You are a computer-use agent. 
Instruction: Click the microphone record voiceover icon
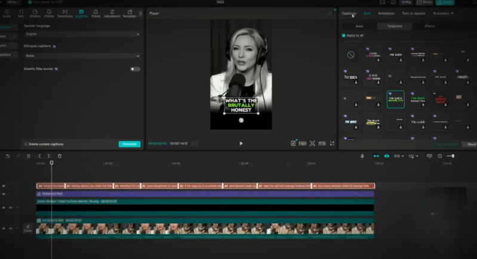[x=362, y=156]
